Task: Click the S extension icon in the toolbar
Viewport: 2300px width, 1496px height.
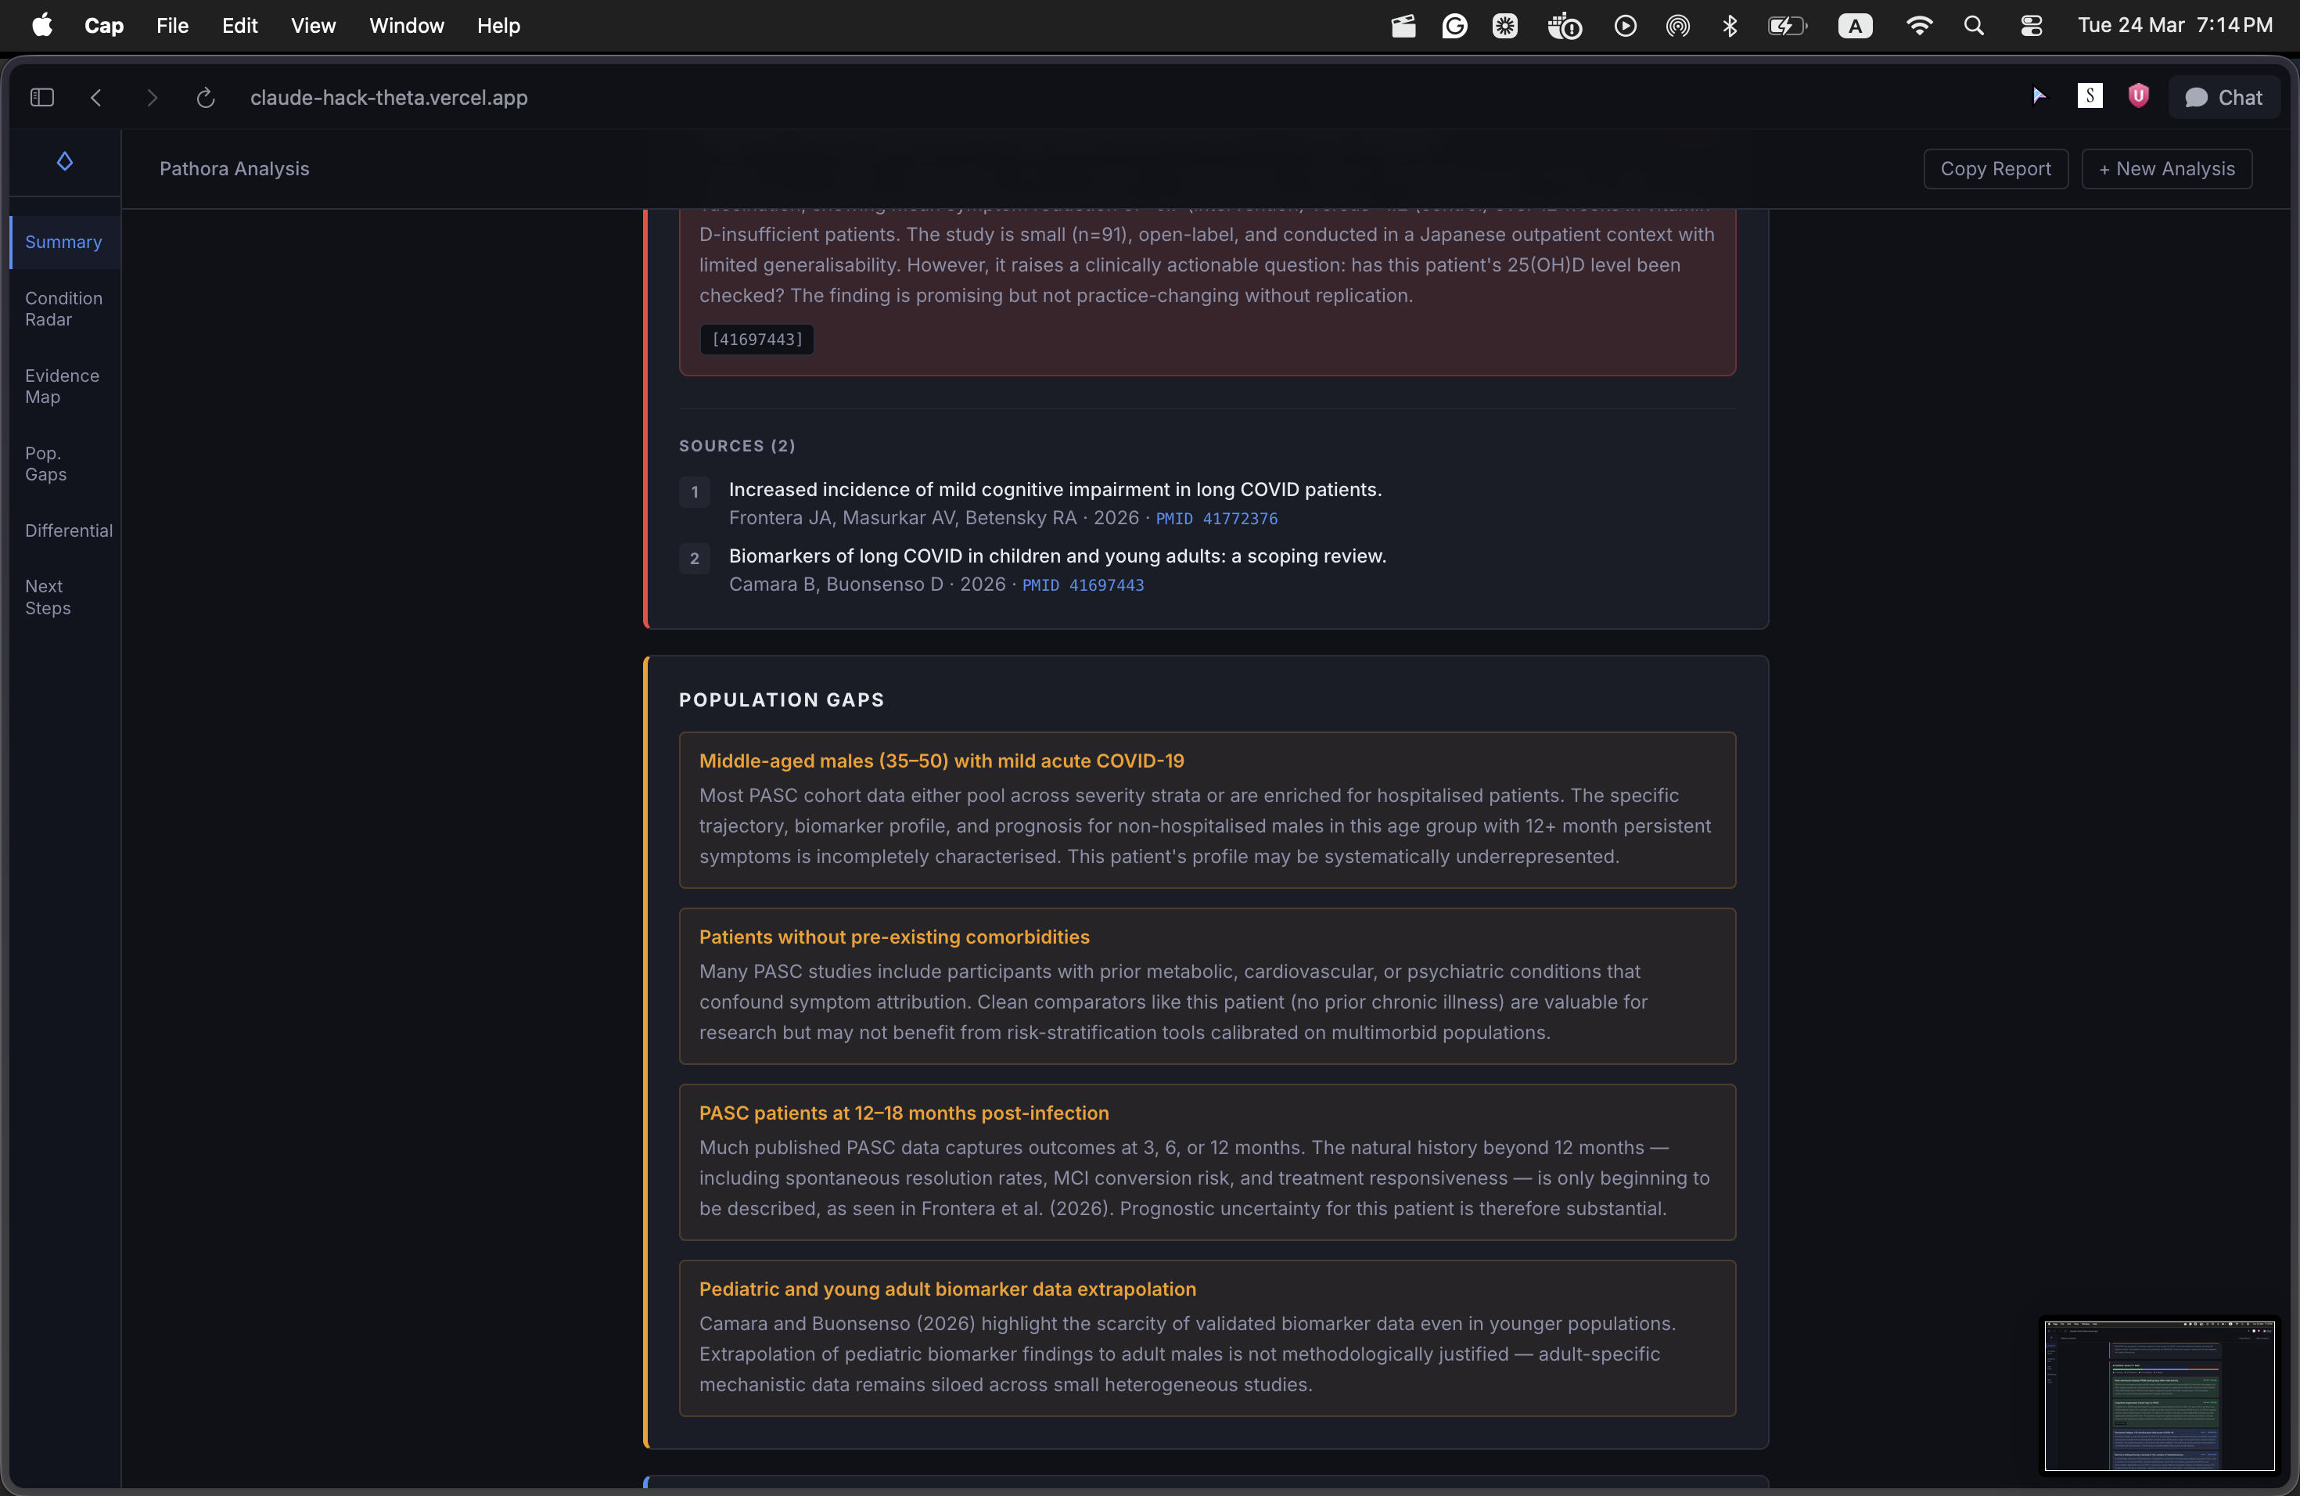Action: [2090, 95]
